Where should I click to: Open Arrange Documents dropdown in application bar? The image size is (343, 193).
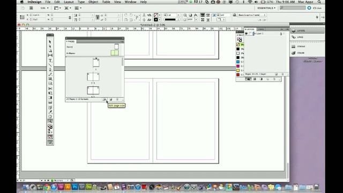[78, 8]
